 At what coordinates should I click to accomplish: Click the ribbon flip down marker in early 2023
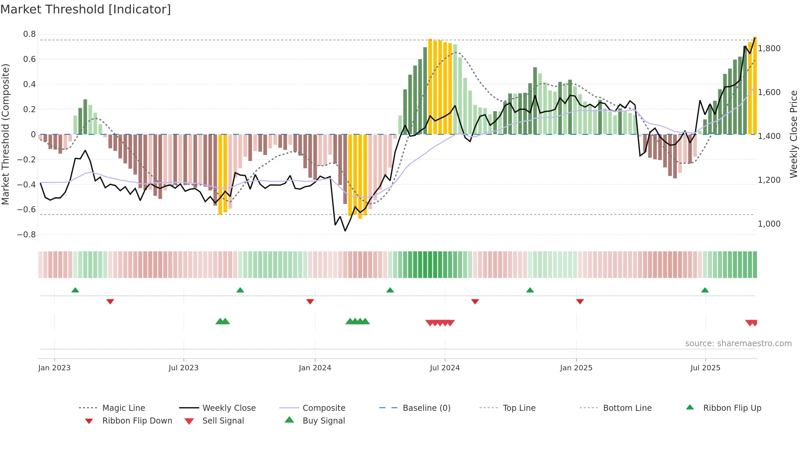click(110, 302)
